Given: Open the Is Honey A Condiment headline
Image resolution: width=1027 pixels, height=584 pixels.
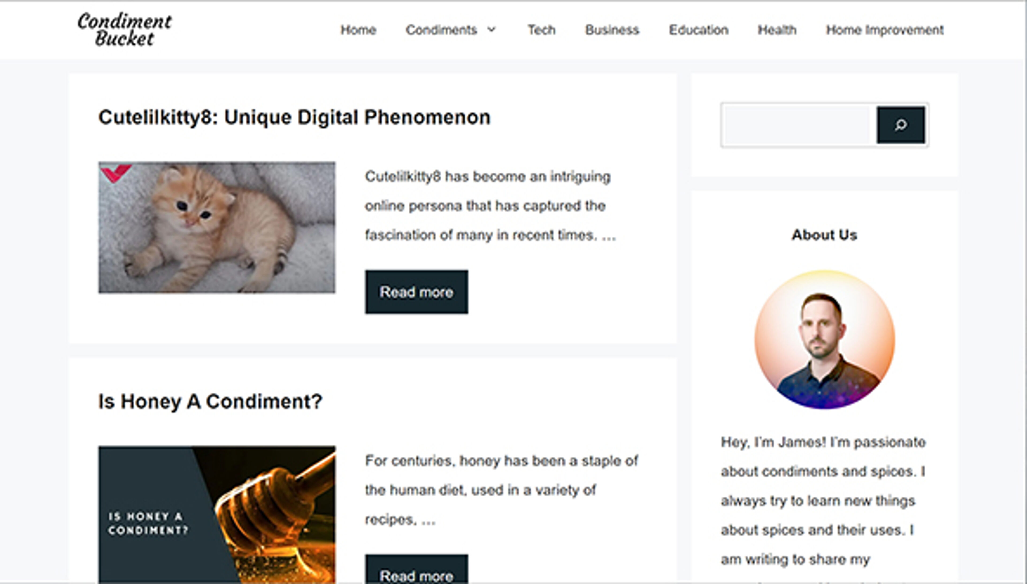Looking at the screenshot, I should coord(210,402).
